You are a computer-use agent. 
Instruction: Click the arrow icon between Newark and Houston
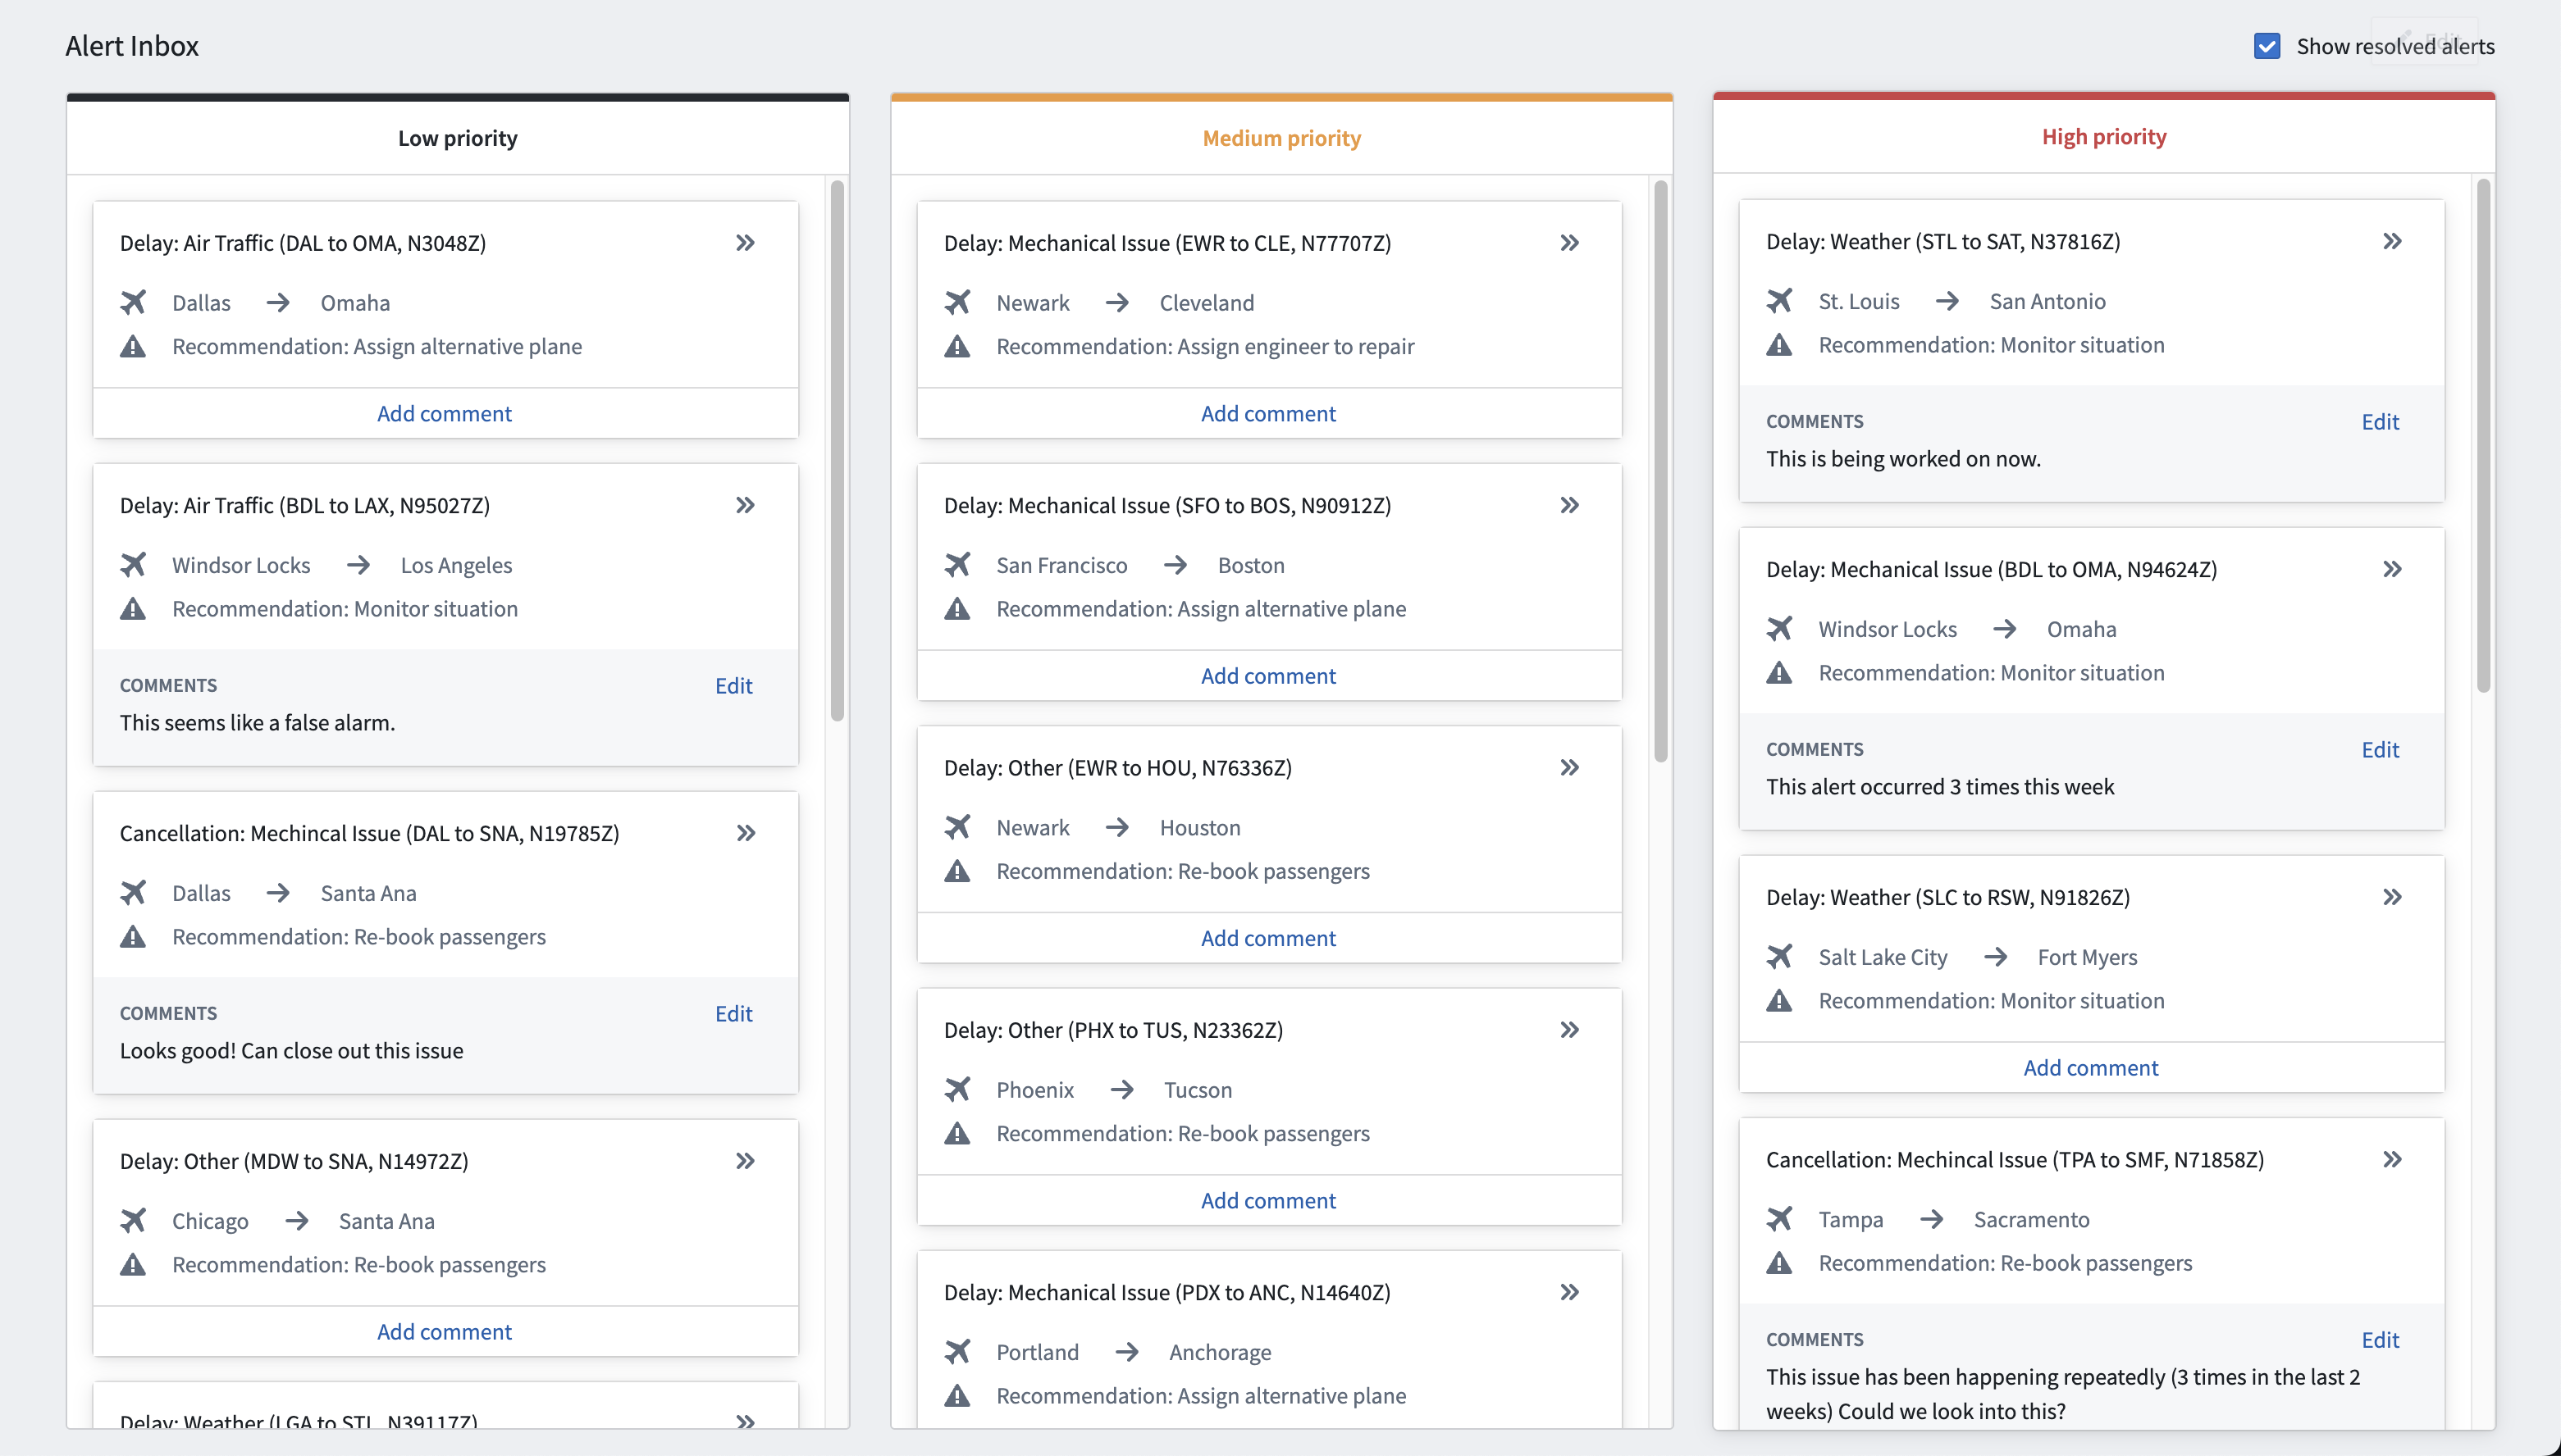pyautogui.click(x=1116, y=827)
